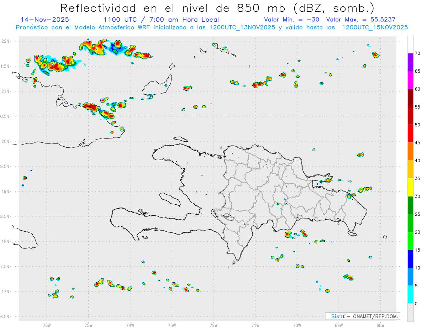This screenshot has width=427, height=330.
Task: Click the 'Sisπ – ONAMET/REP.DOM.' credit box
Action: (x=363, y=316)
